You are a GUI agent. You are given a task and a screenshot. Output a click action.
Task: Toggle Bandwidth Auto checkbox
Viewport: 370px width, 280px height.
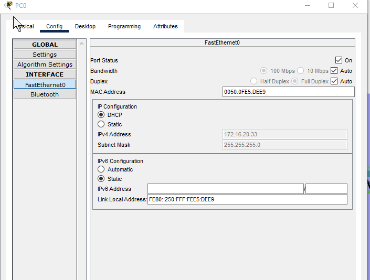click(x=334, y=71)
